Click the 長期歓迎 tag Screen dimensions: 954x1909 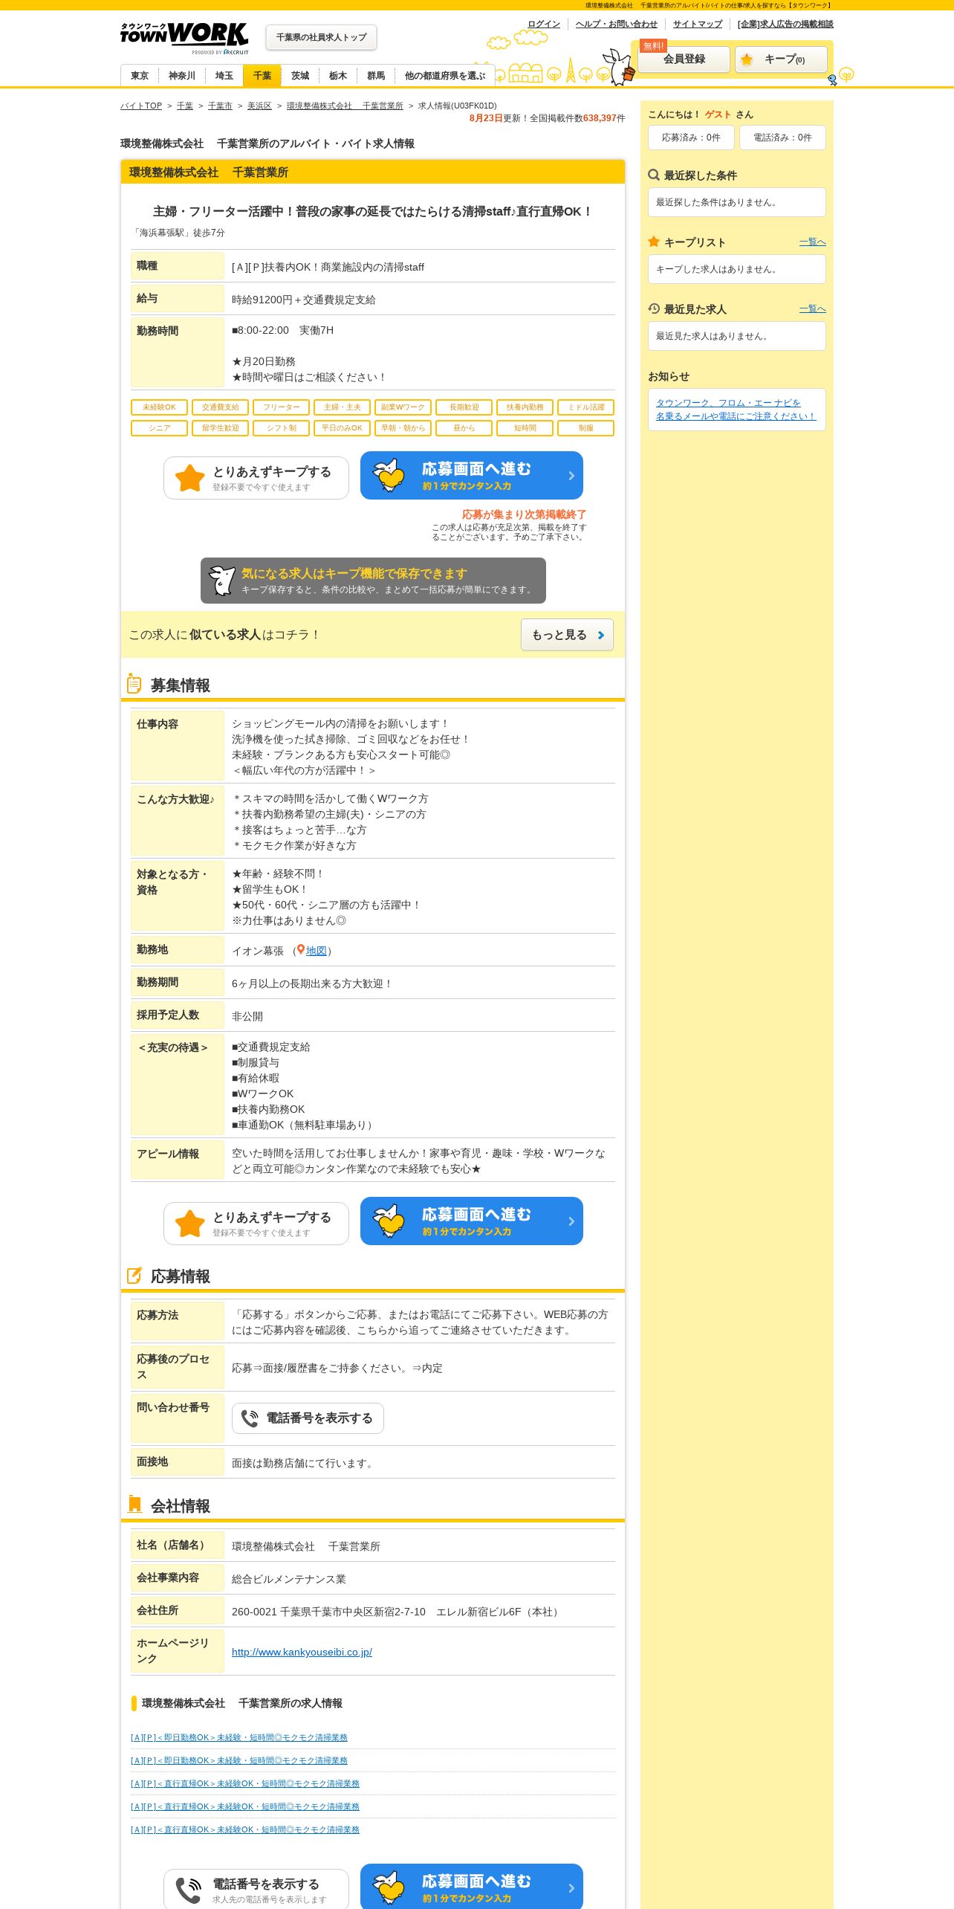(464, 407)
